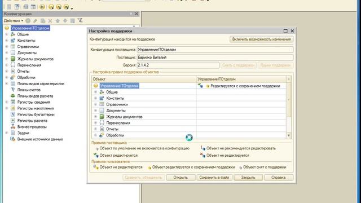Close the Конфигурация panel
Viewport: 361px width, 203px height.
137,14
